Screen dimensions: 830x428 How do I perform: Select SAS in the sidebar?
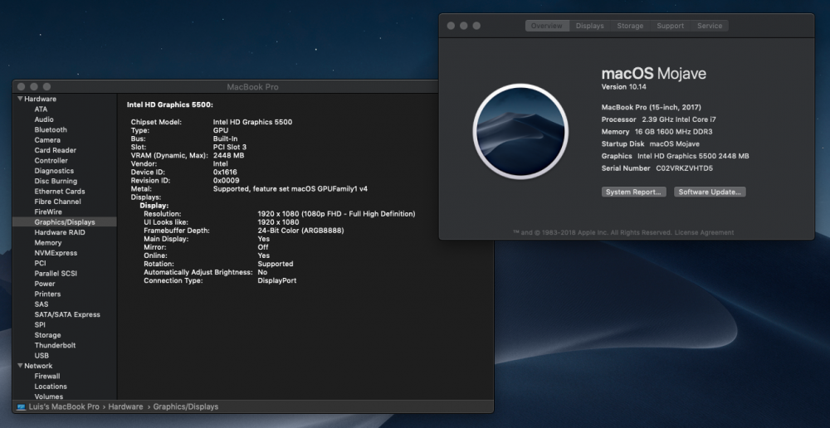click(41, 304)
